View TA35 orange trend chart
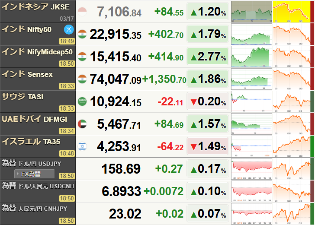 coord(292,146)
